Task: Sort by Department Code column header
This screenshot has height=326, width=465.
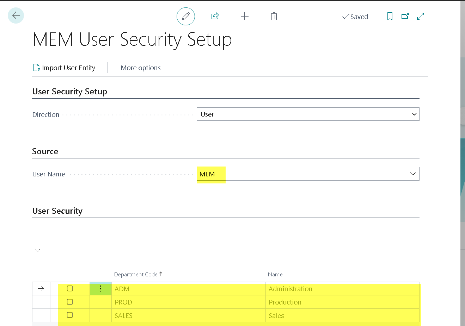Action: click(x=136, y=275)
